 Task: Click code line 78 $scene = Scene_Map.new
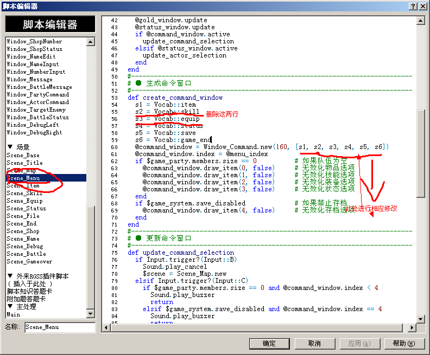185,274
